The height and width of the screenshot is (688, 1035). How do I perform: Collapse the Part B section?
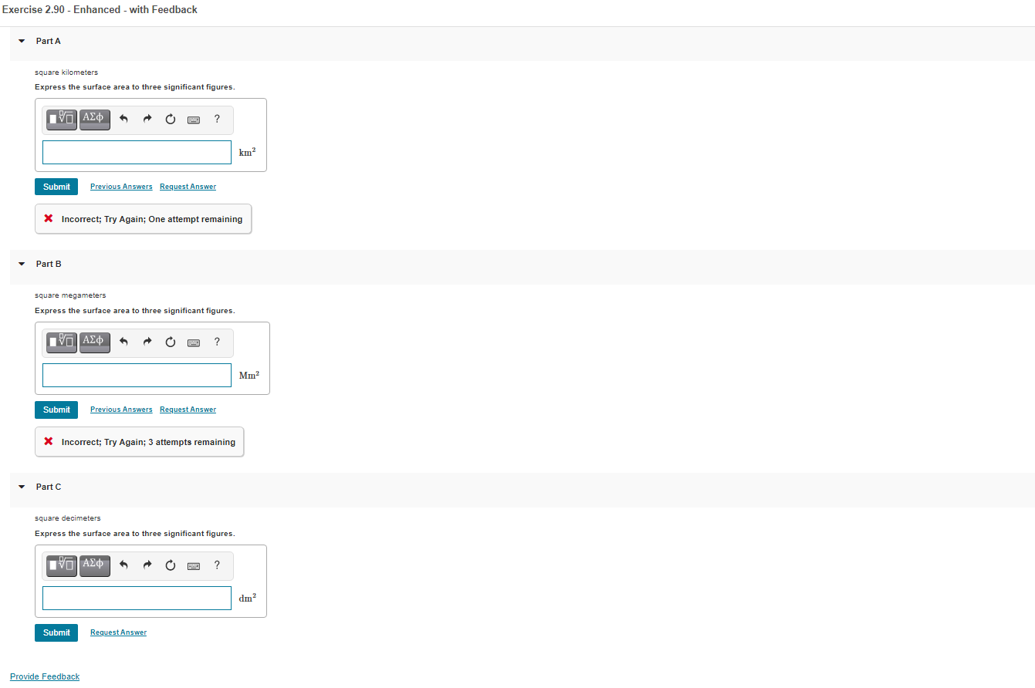click(22, 264)
